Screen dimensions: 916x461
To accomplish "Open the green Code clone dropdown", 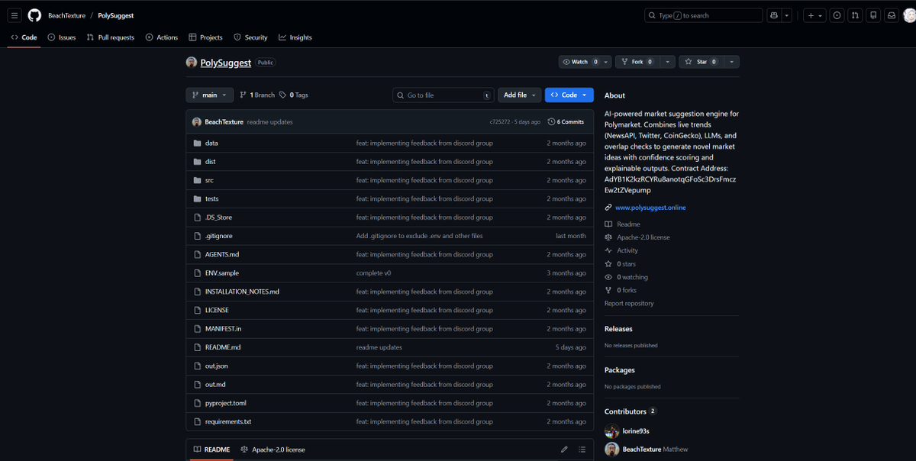I will click(x=569, y=95).
